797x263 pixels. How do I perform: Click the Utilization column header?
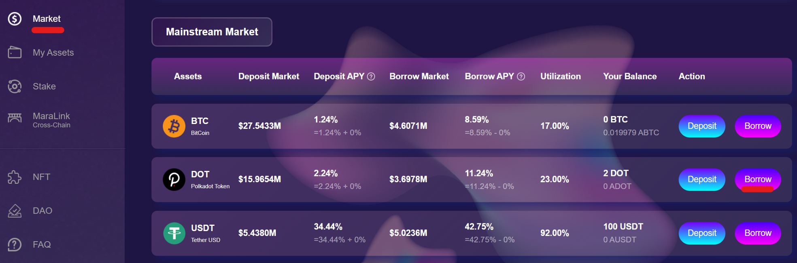pyautogui.click(x=561, y=76)
